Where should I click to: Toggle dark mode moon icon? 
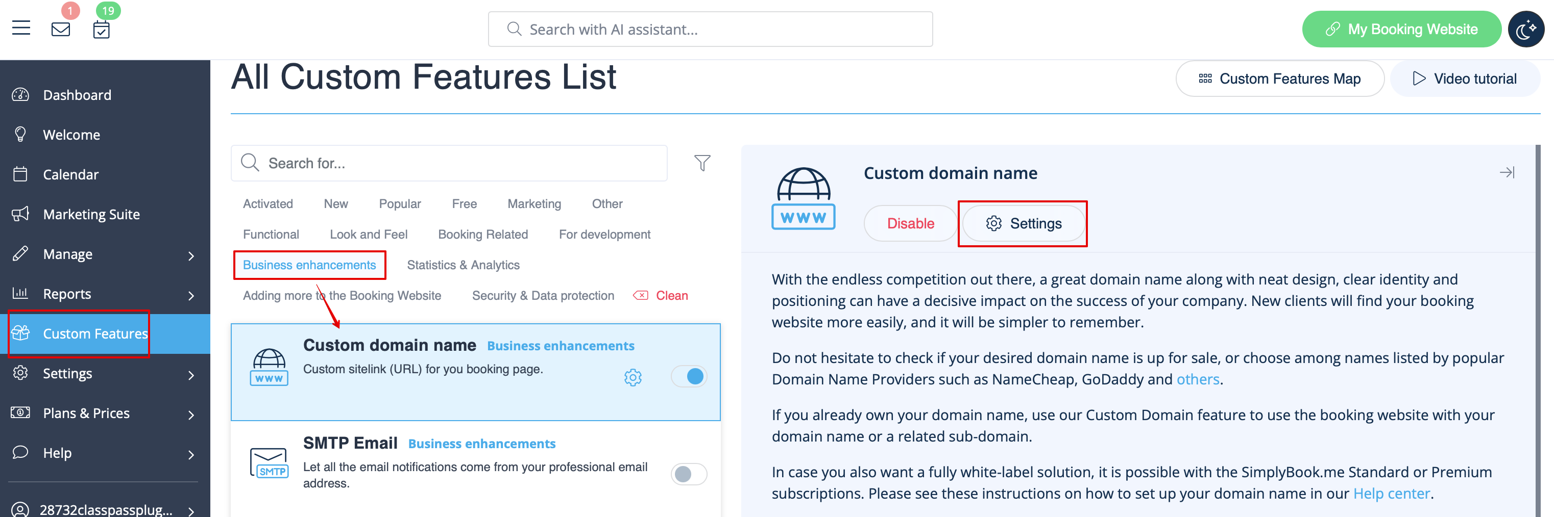(1525, 29)
